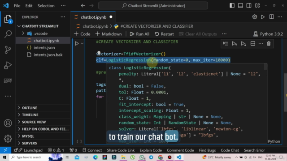The width and height of the screenshot is (287, 161).
Task: Open intents.json.bak in file tree
Action: [x=43, y=55]
